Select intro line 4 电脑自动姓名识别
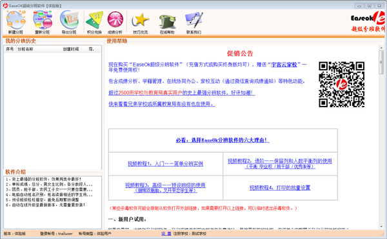This screenshot has width=387, height=239. point(49,195)
